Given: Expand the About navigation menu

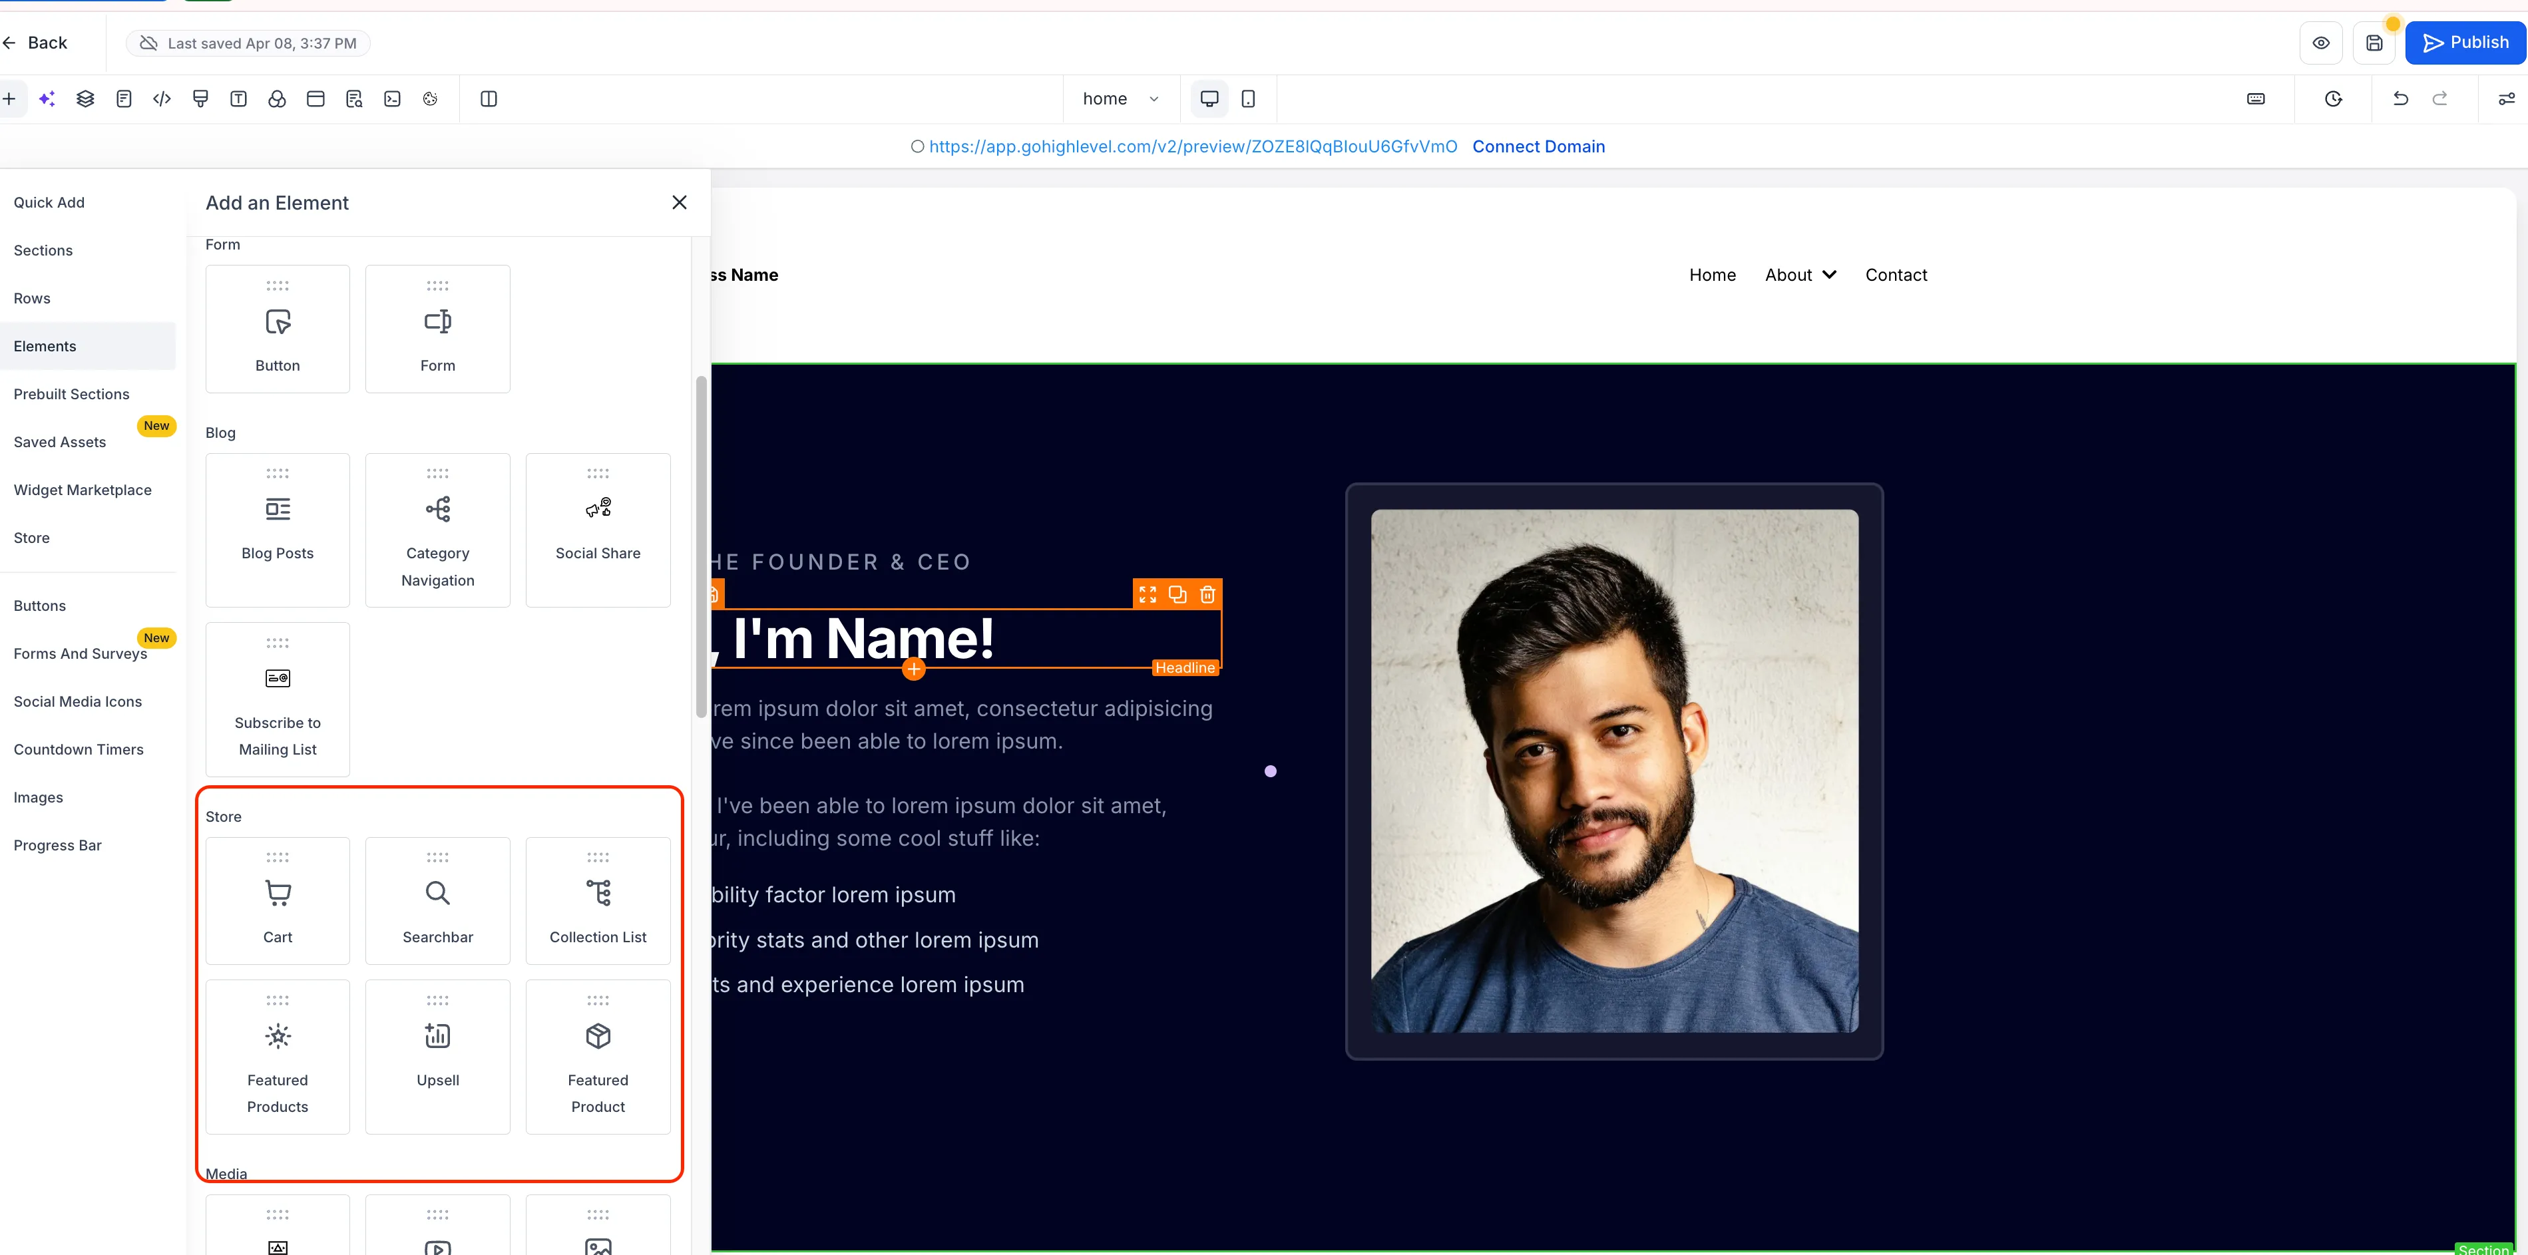Looking at the screenshot, I should pos(1799,275).
